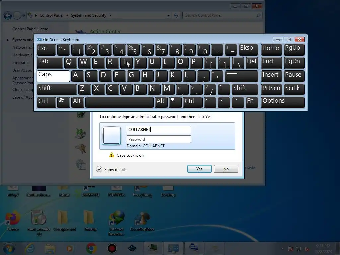340x255 pixels.
Task: Hit the Tab key on On-Screen Keyboard
Action: click(50, 63)
